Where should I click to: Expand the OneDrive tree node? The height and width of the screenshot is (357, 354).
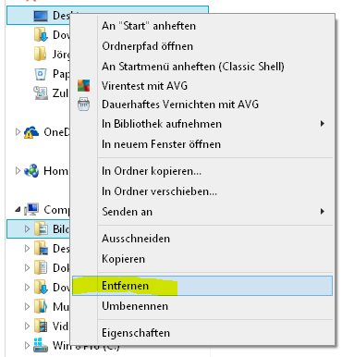(x=18, y=132)
